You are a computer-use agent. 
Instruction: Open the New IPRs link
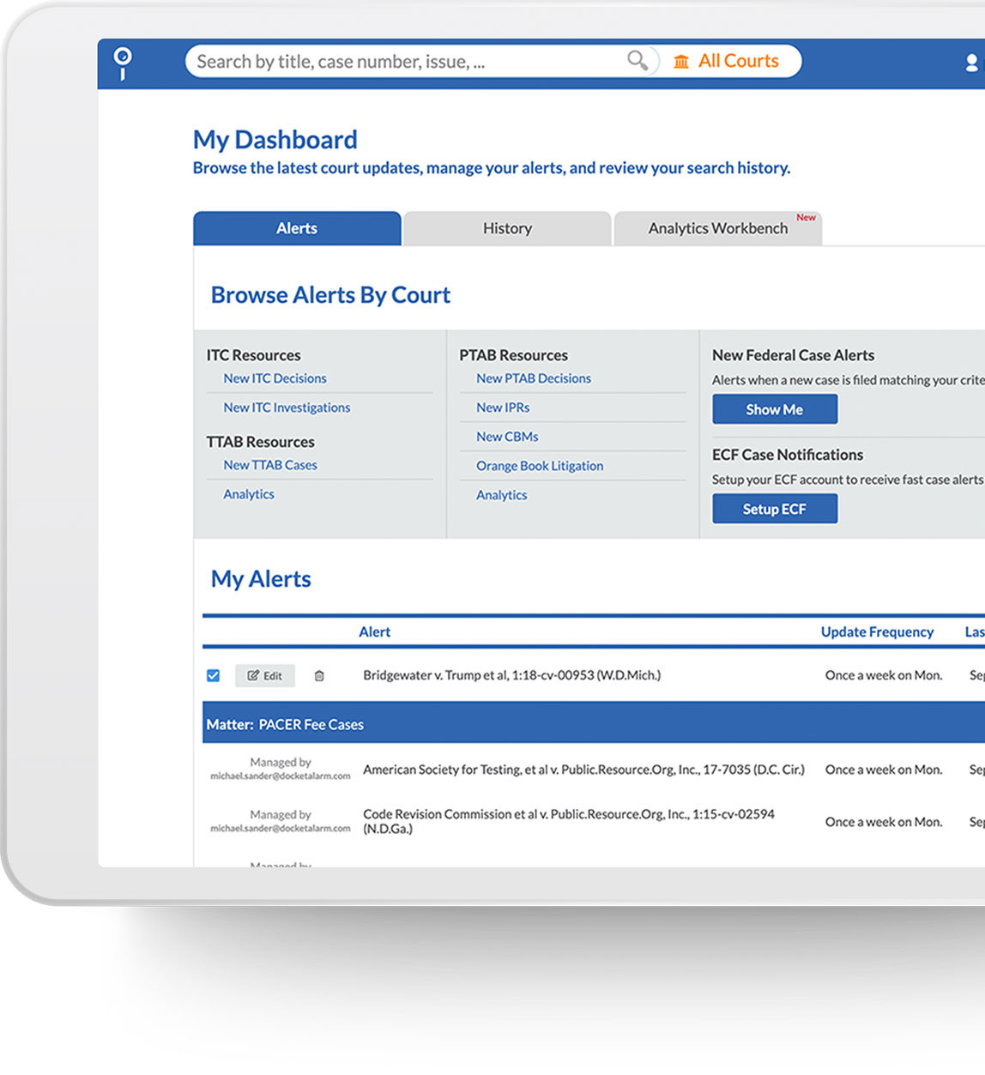pyautogui.click(x=503, y=408)
